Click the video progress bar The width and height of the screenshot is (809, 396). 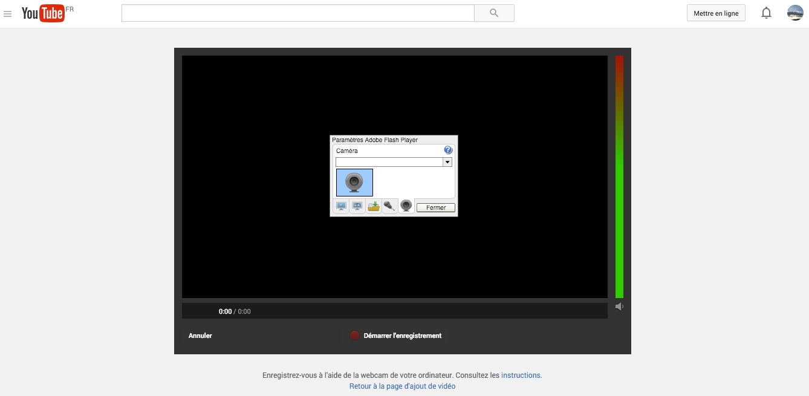[395, 311]
